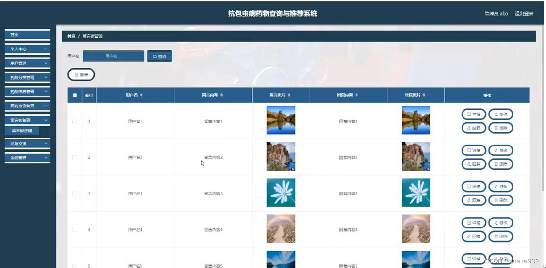Screen dimensions: 546x268
Task: Open 详情 for the 用户名5 row
Action: [x=473, y=259]
